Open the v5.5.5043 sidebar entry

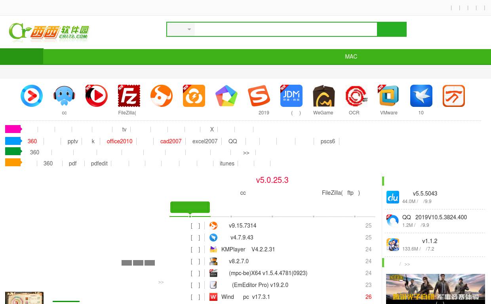(x=425, y=194)
